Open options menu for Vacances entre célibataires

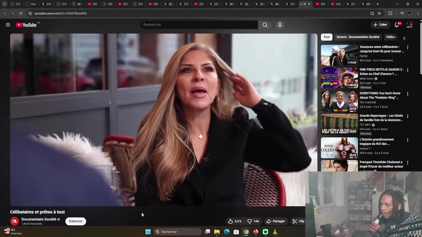[407, 47]
